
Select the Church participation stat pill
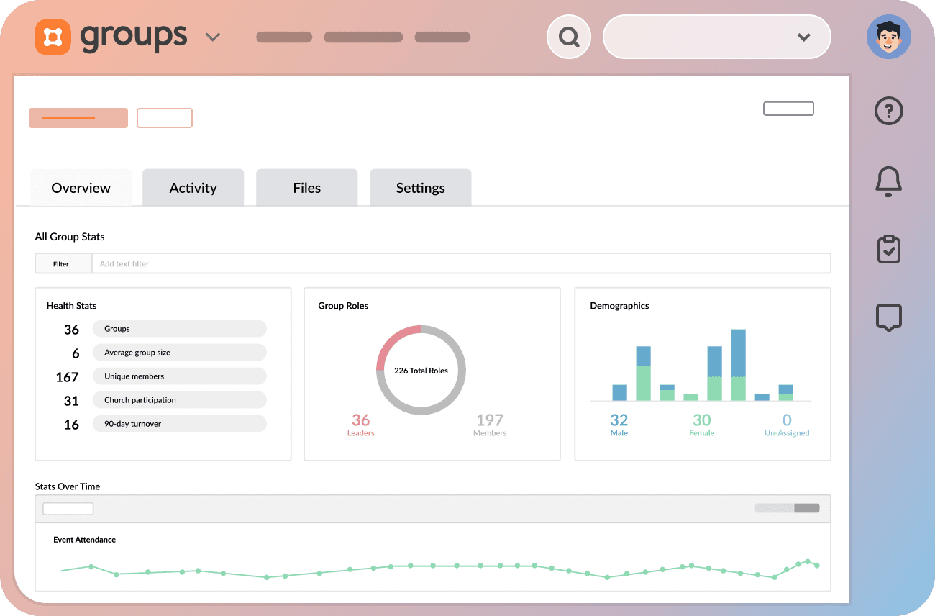[179, 399]
